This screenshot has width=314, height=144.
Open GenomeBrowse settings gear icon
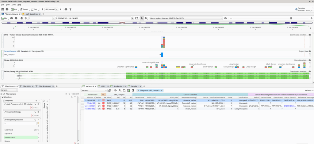16,18
